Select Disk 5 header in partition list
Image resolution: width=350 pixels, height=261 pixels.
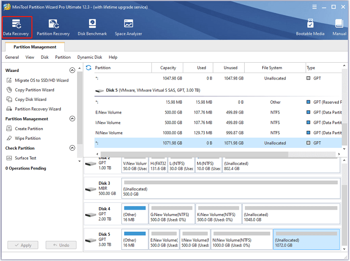point(148,90)
